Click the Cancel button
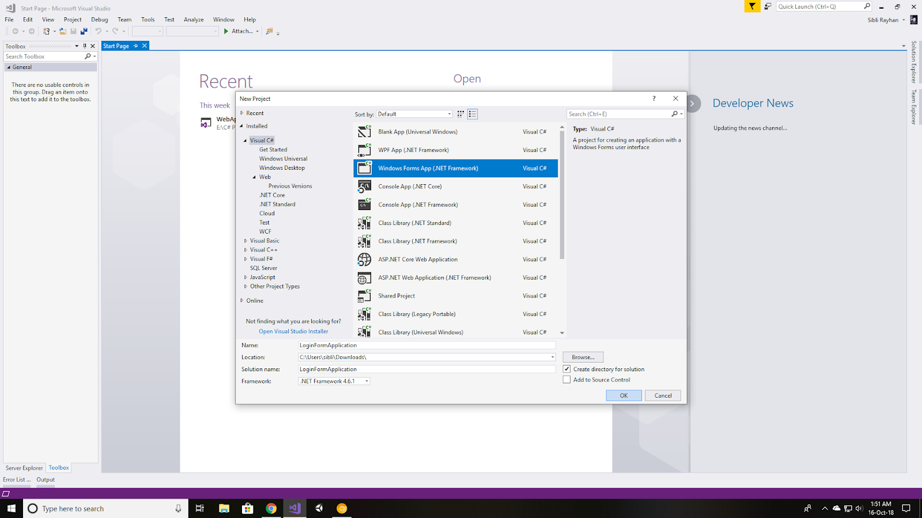The width and height of the screenshot is (922, 518). (x=663, y=395)
